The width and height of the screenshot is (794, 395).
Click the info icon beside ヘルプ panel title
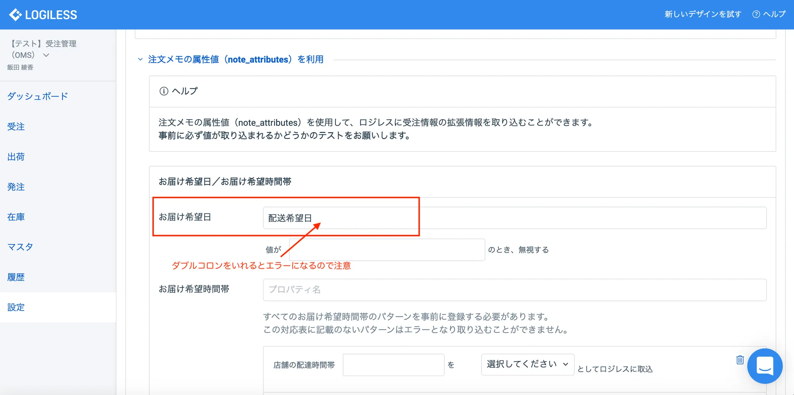pyautogui.click(x=164, y=91)
